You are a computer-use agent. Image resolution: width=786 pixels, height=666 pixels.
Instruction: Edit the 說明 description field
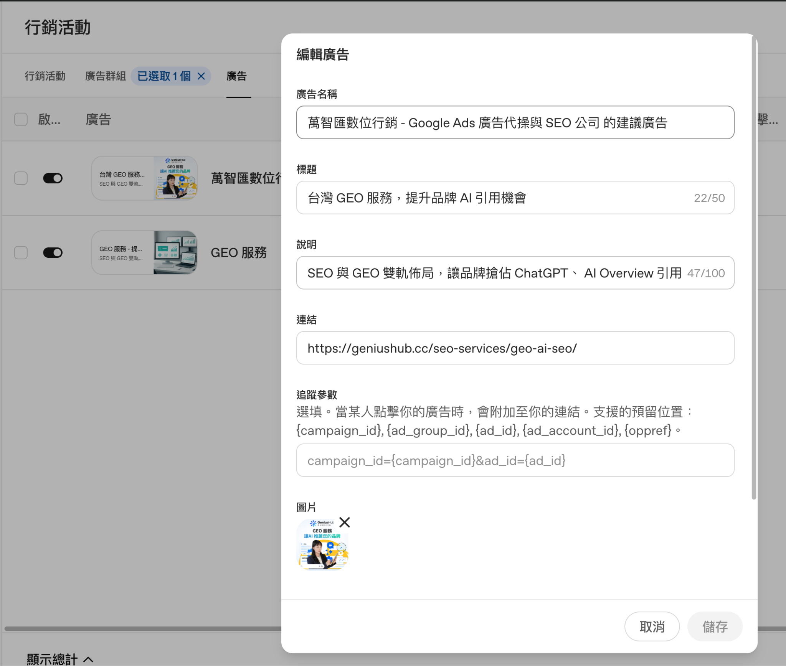(x=515, y=273)
